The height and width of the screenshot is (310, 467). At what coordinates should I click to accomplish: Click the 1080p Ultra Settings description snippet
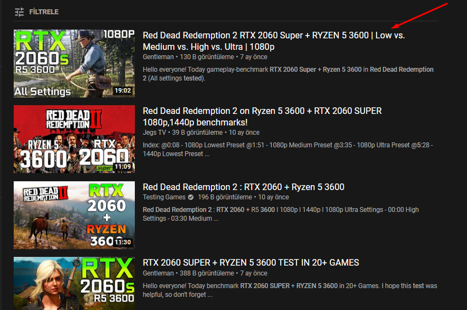point(281,214)
